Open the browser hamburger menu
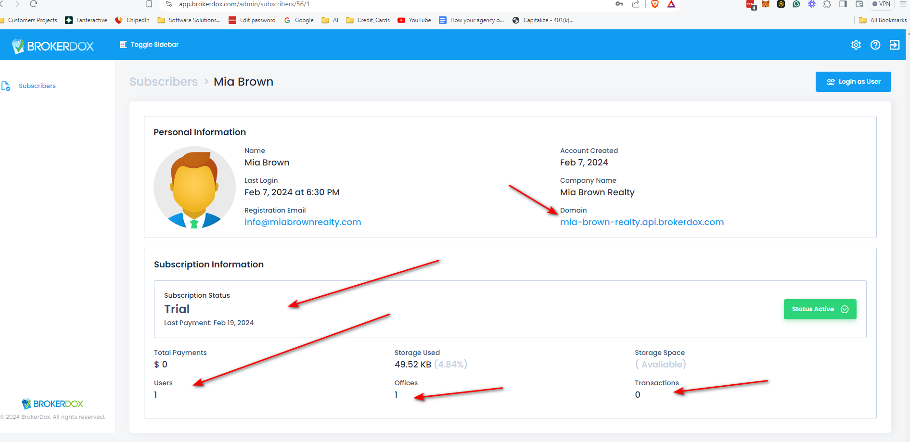 903,4
